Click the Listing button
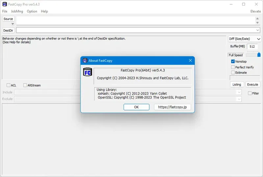 coord(237,84)
